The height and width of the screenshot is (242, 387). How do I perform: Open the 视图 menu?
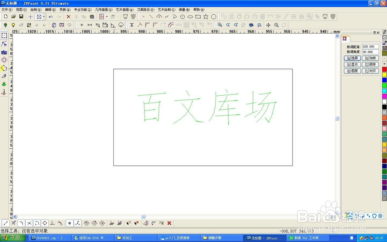tap(21, 10)
